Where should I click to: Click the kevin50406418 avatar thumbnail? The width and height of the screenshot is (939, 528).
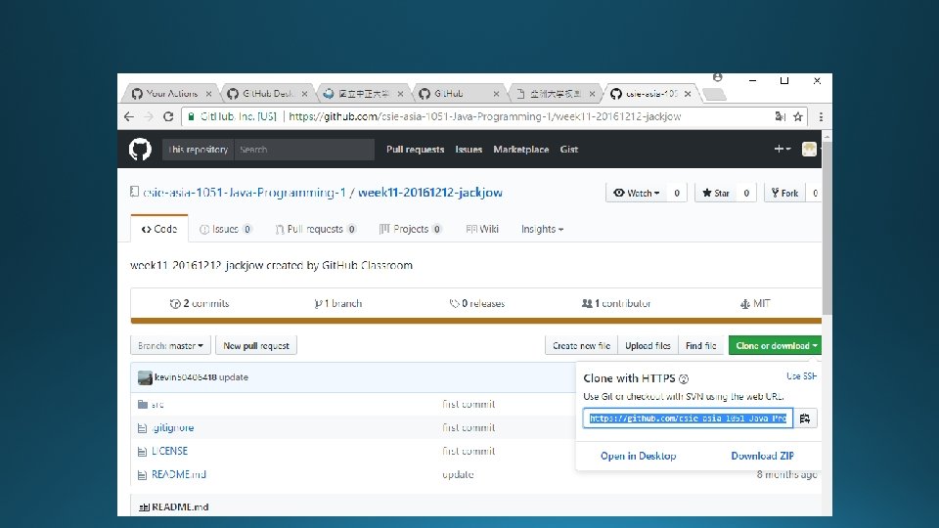click(145, 377)
